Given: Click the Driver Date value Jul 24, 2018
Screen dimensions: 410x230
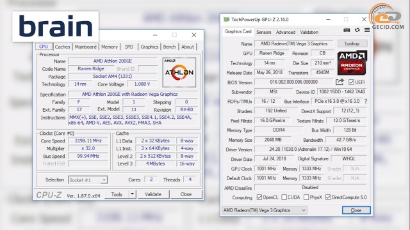Looking at the screenshot, I should [x=274, y=158].
